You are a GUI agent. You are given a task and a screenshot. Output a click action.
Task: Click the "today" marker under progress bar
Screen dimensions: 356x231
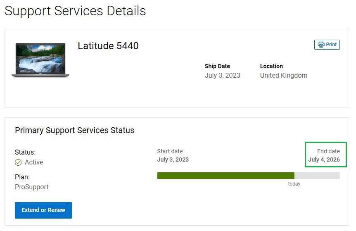pos(294,184)
